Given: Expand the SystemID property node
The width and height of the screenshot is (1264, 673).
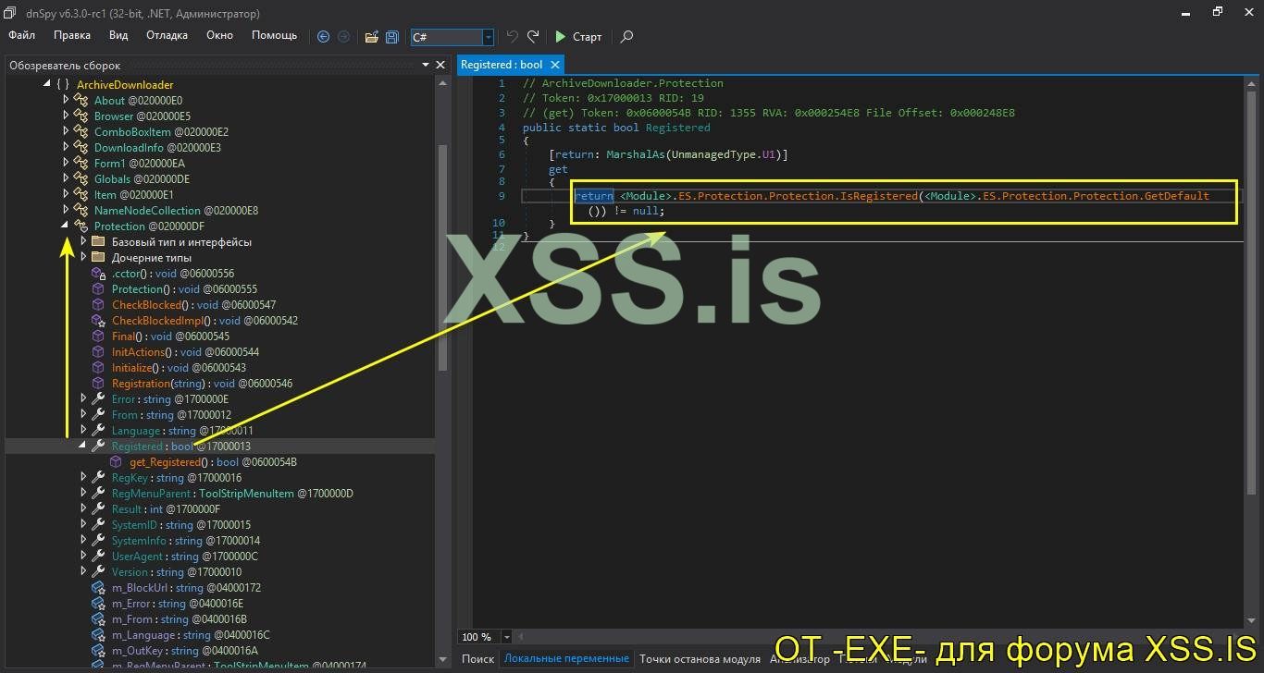Looking at the screenshot, I should pyautogui.click(x=83, y=525).
